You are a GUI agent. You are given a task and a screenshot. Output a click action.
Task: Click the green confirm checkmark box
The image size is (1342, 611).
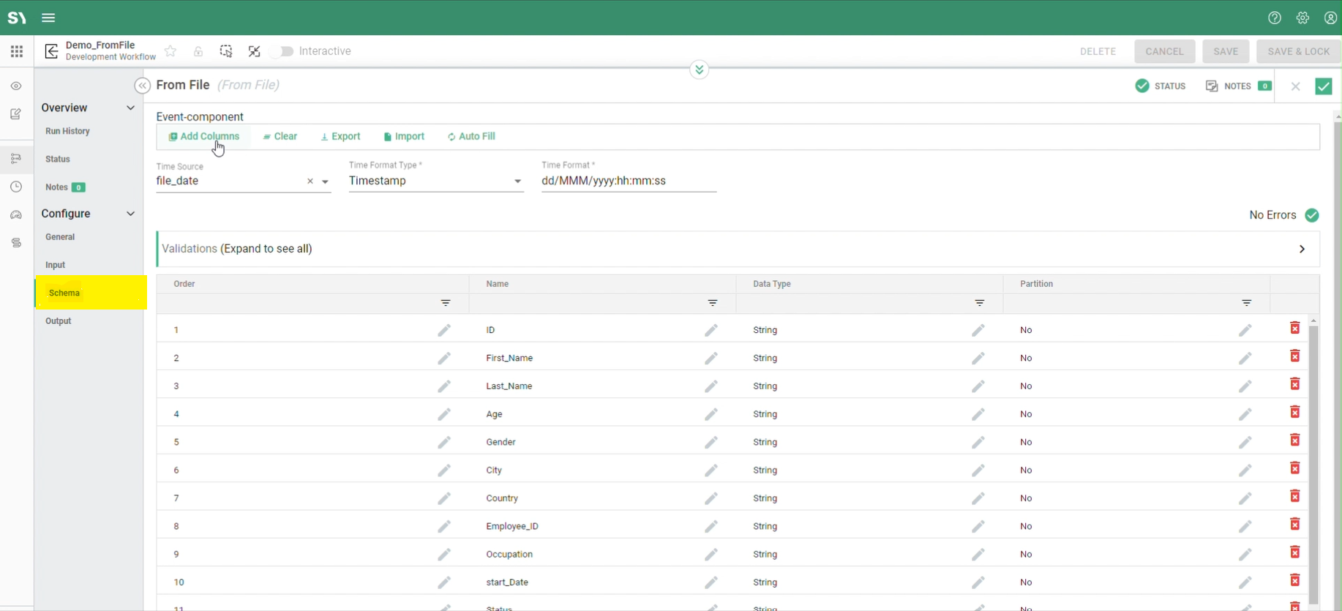tap(1323, 86)
